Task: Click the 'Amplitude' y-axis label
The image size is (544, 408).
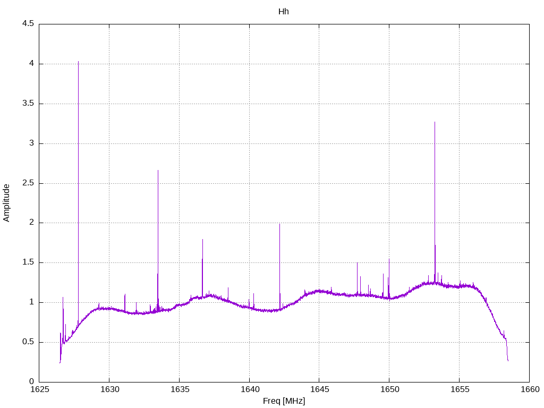Action: coord(6,203)
